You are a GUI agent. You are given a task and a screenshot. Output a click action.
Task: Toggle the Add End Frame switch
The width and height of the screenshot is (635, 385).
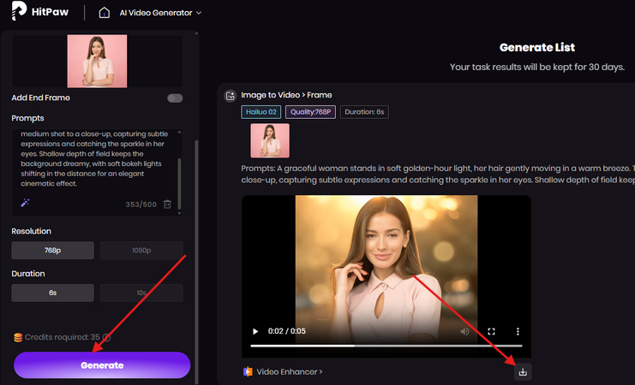(x=175, y=98)
